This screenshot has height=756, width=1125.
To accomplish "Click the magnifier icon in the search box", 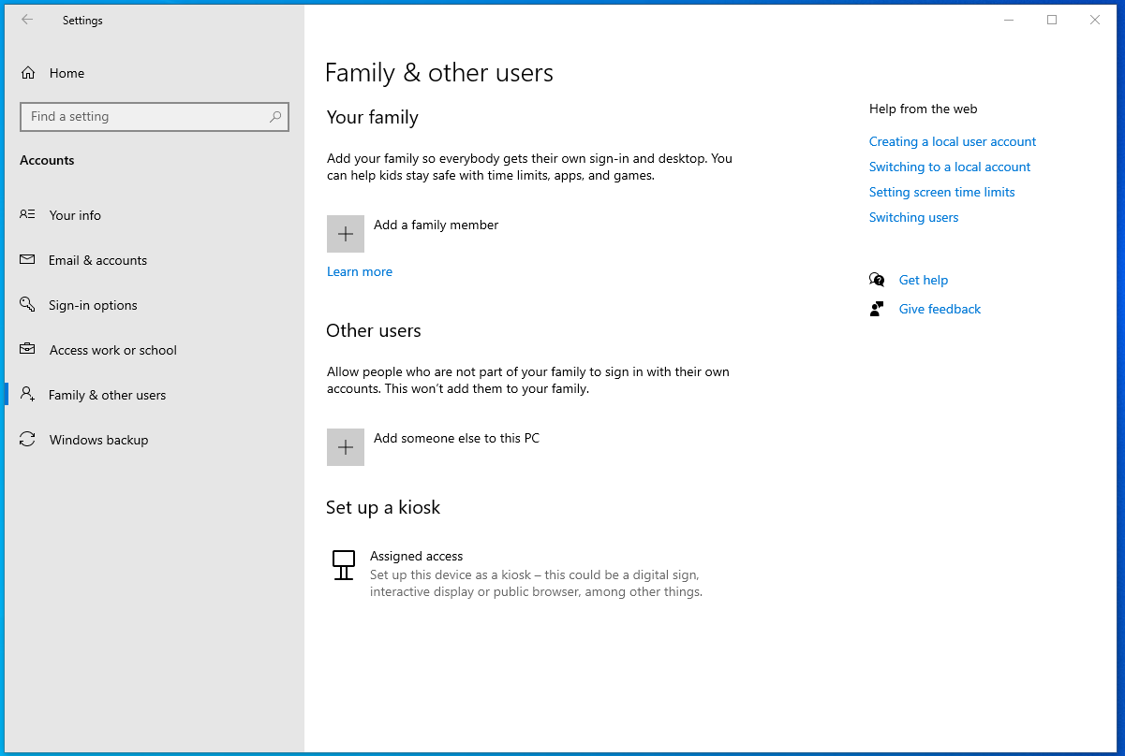I will [275, 117].
